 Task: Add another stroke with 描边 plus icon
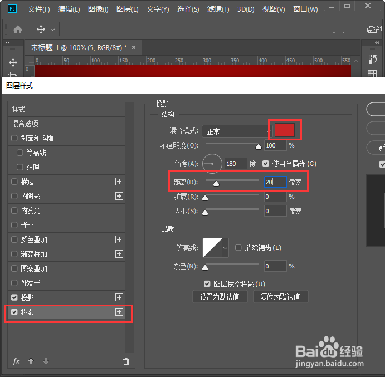119,182
